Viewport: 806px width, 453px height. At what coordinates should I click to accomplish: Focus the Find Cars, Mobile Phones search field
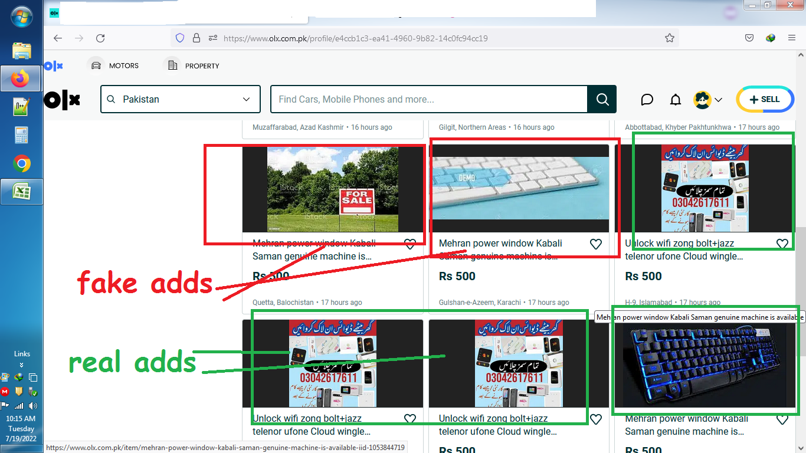[x=429, y=99]
